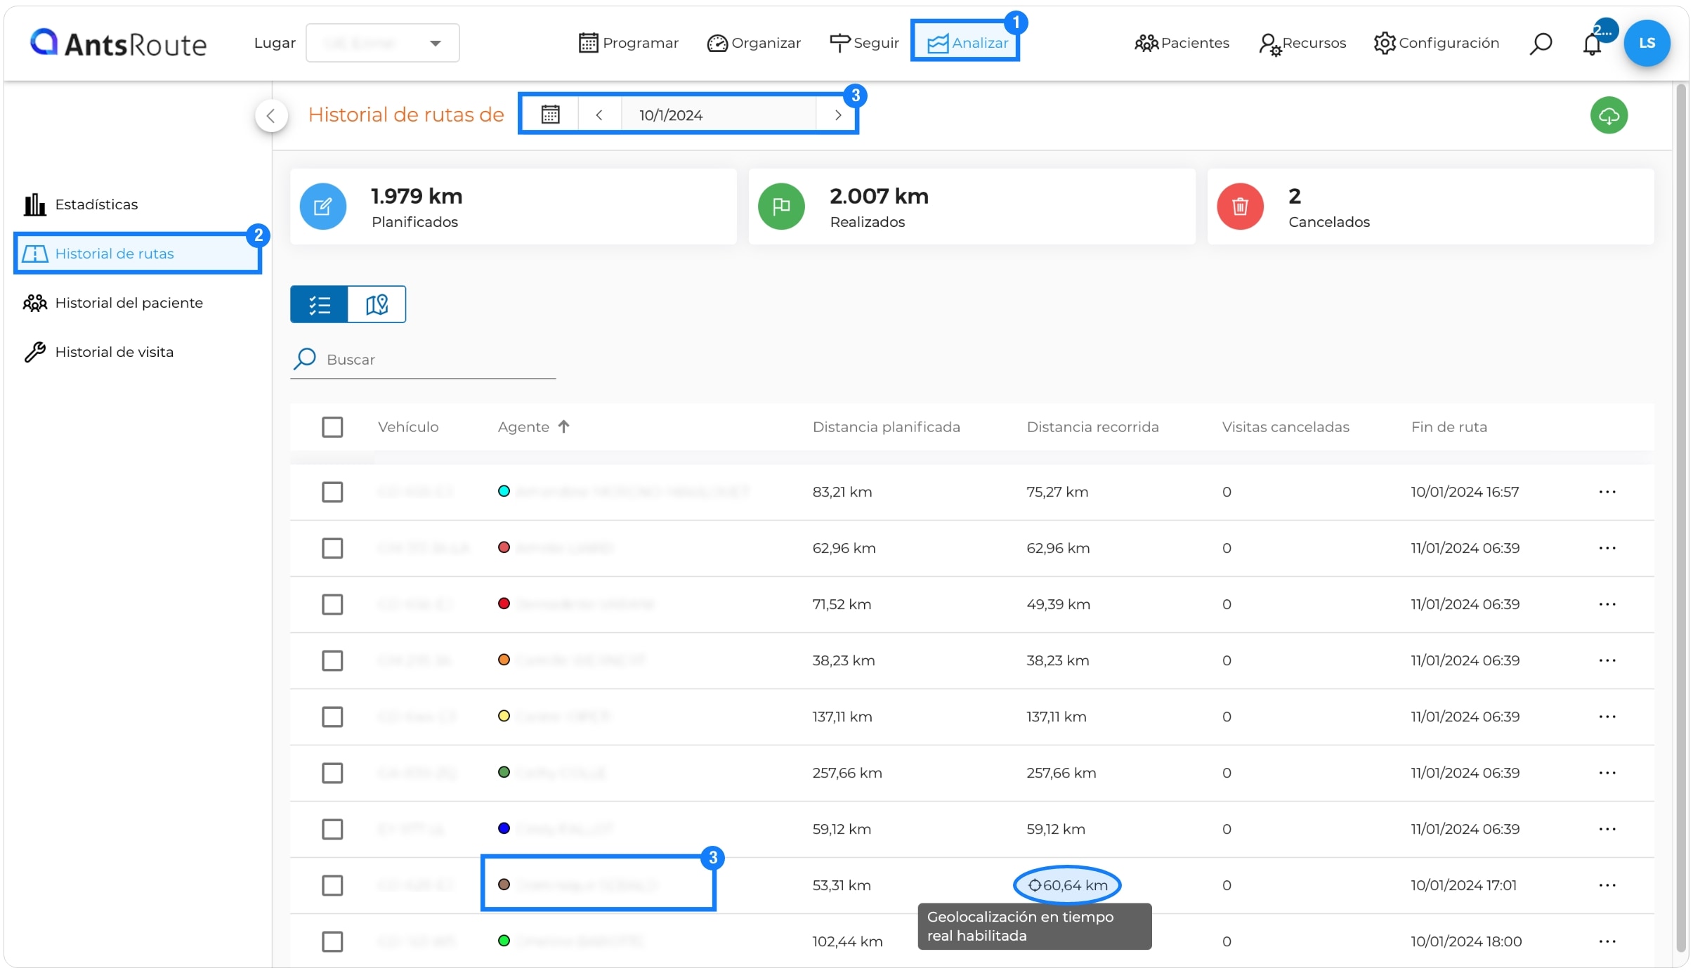Click the blue Planificados edit icon

(x=323, y=207)
